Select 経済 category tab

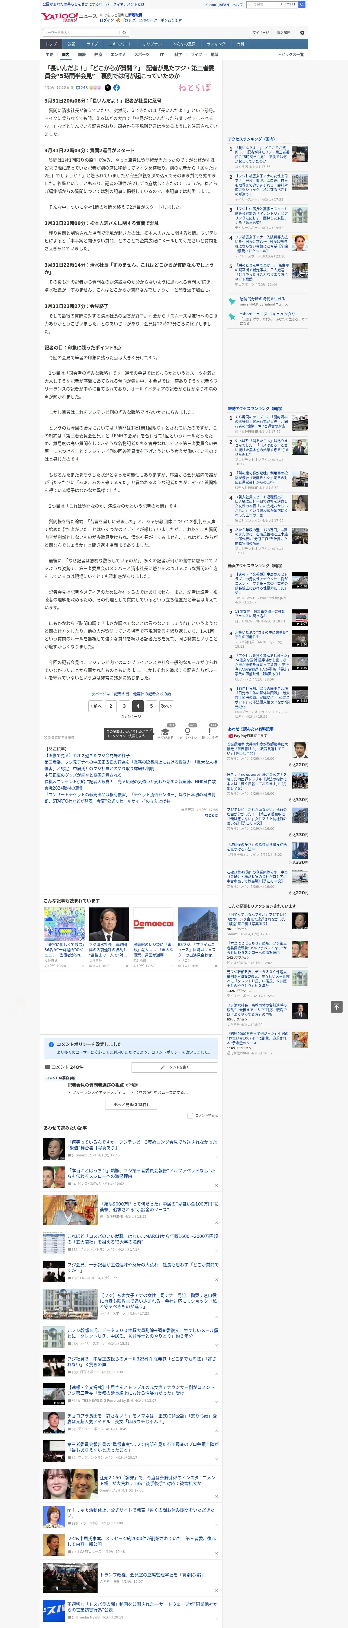click(x=98, y=54)
